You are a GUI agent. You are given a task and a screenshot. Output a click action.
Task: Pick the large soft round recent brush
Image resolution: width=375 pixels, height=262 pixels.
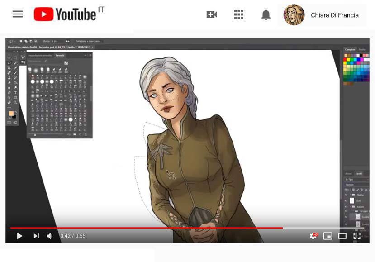point(36,71)
